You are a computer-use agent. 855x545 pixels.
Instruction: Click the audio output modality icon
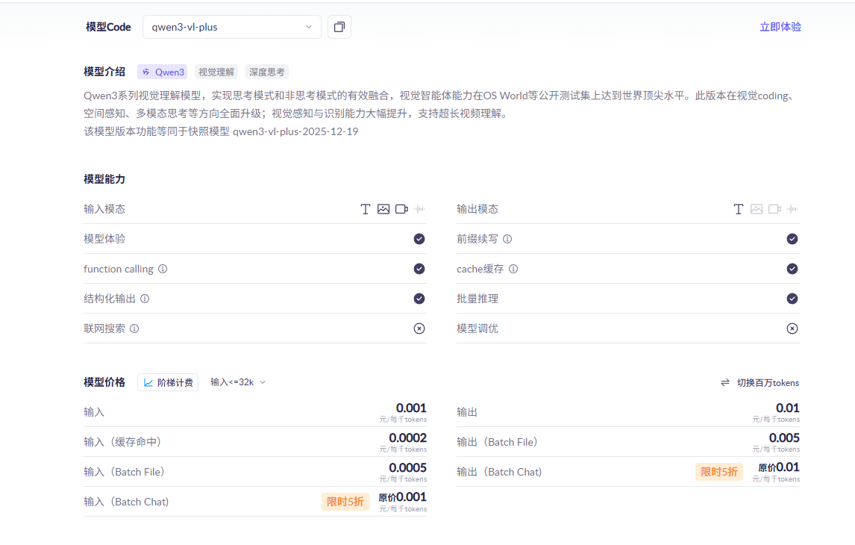click(x=792, y=209)
